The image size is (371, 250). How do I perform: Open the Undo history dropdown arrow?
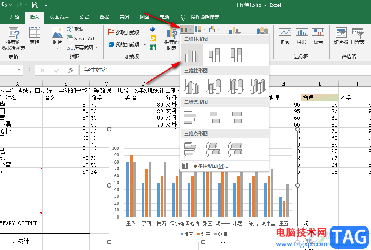coord(11,5)
